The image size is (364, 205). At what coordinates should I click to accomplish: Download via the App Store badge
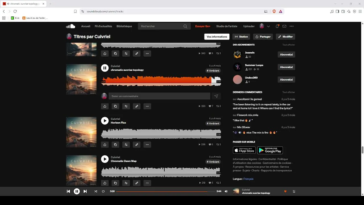pyautogui.click(x=244, y=150)
